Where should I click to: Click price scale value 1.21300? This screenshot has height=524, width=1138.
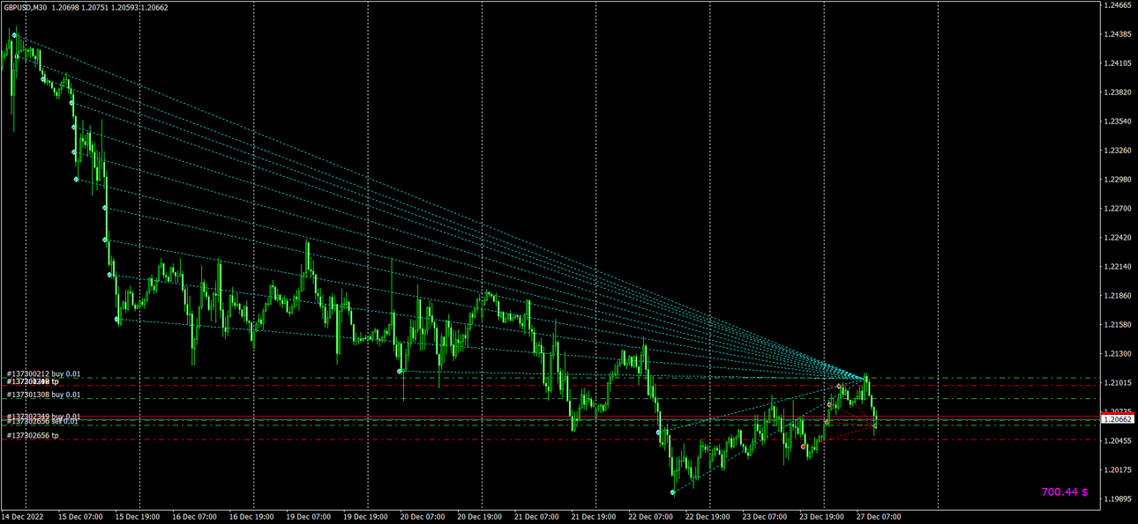point(1118,354)
